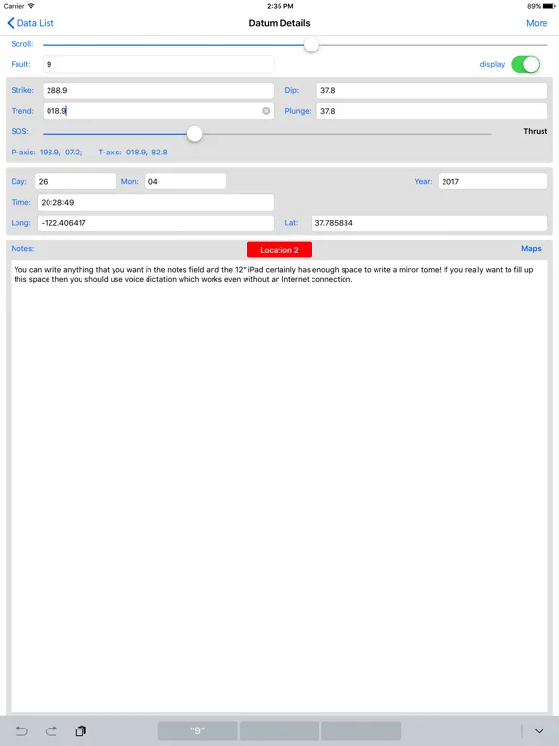Tap the Fault number field
The image size is (559, 746).
158,64
